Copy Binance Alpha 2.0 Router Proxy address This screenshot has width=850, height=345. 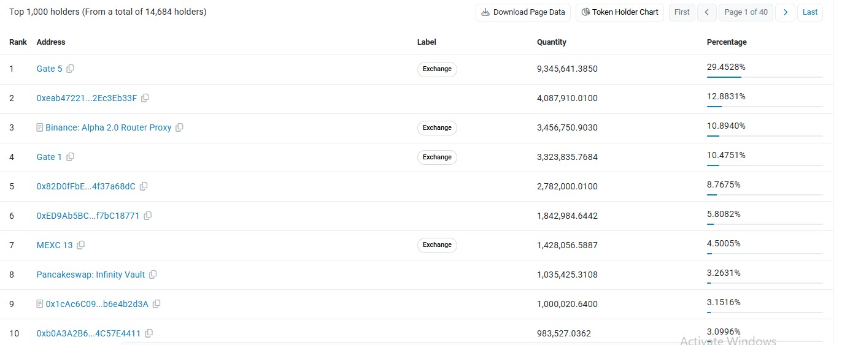(x=179, y=127)
